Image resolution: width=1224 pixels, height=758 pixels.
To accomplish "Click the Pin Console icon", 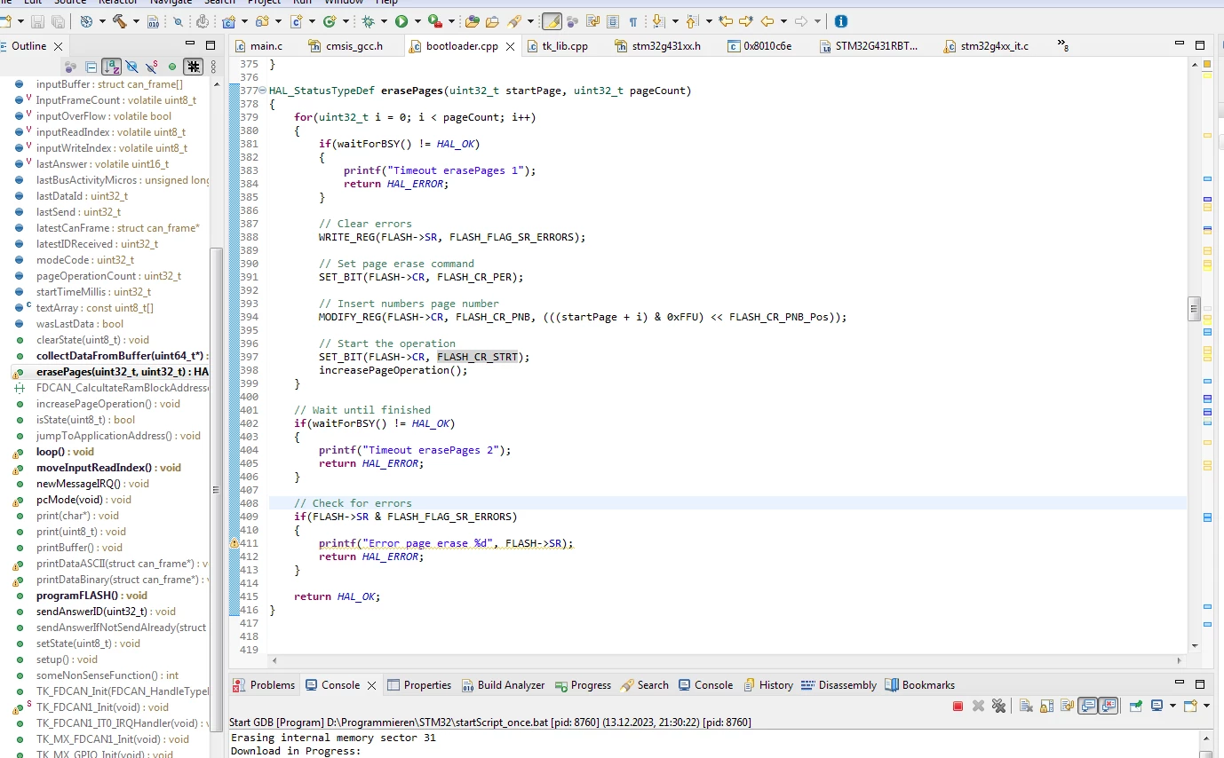I will [x=1135, y=707].
